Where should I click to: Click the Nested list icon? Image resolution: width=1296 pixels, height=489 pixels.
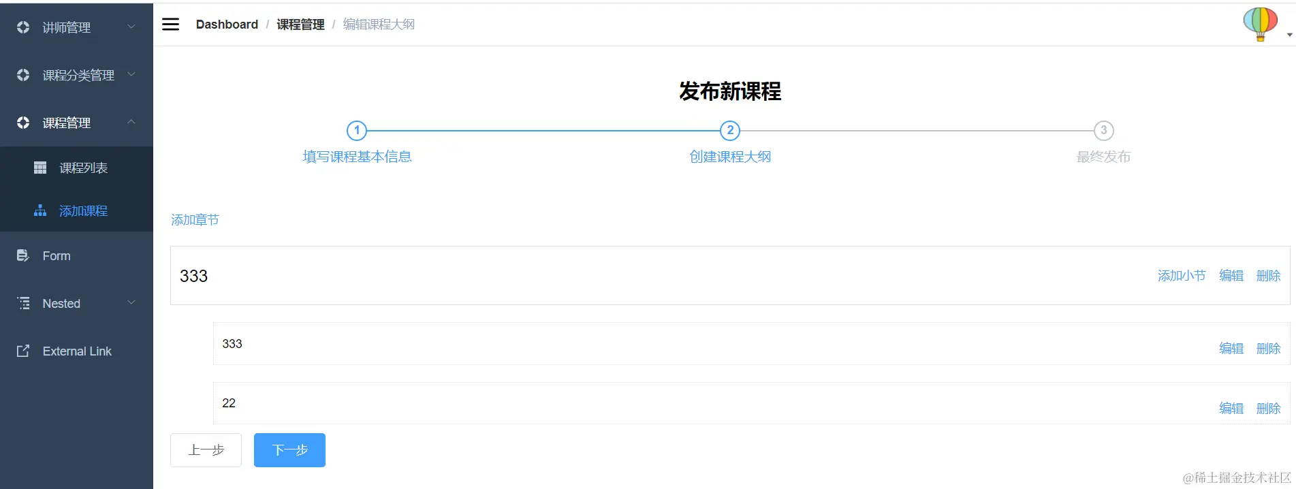(x=23, y=303)
